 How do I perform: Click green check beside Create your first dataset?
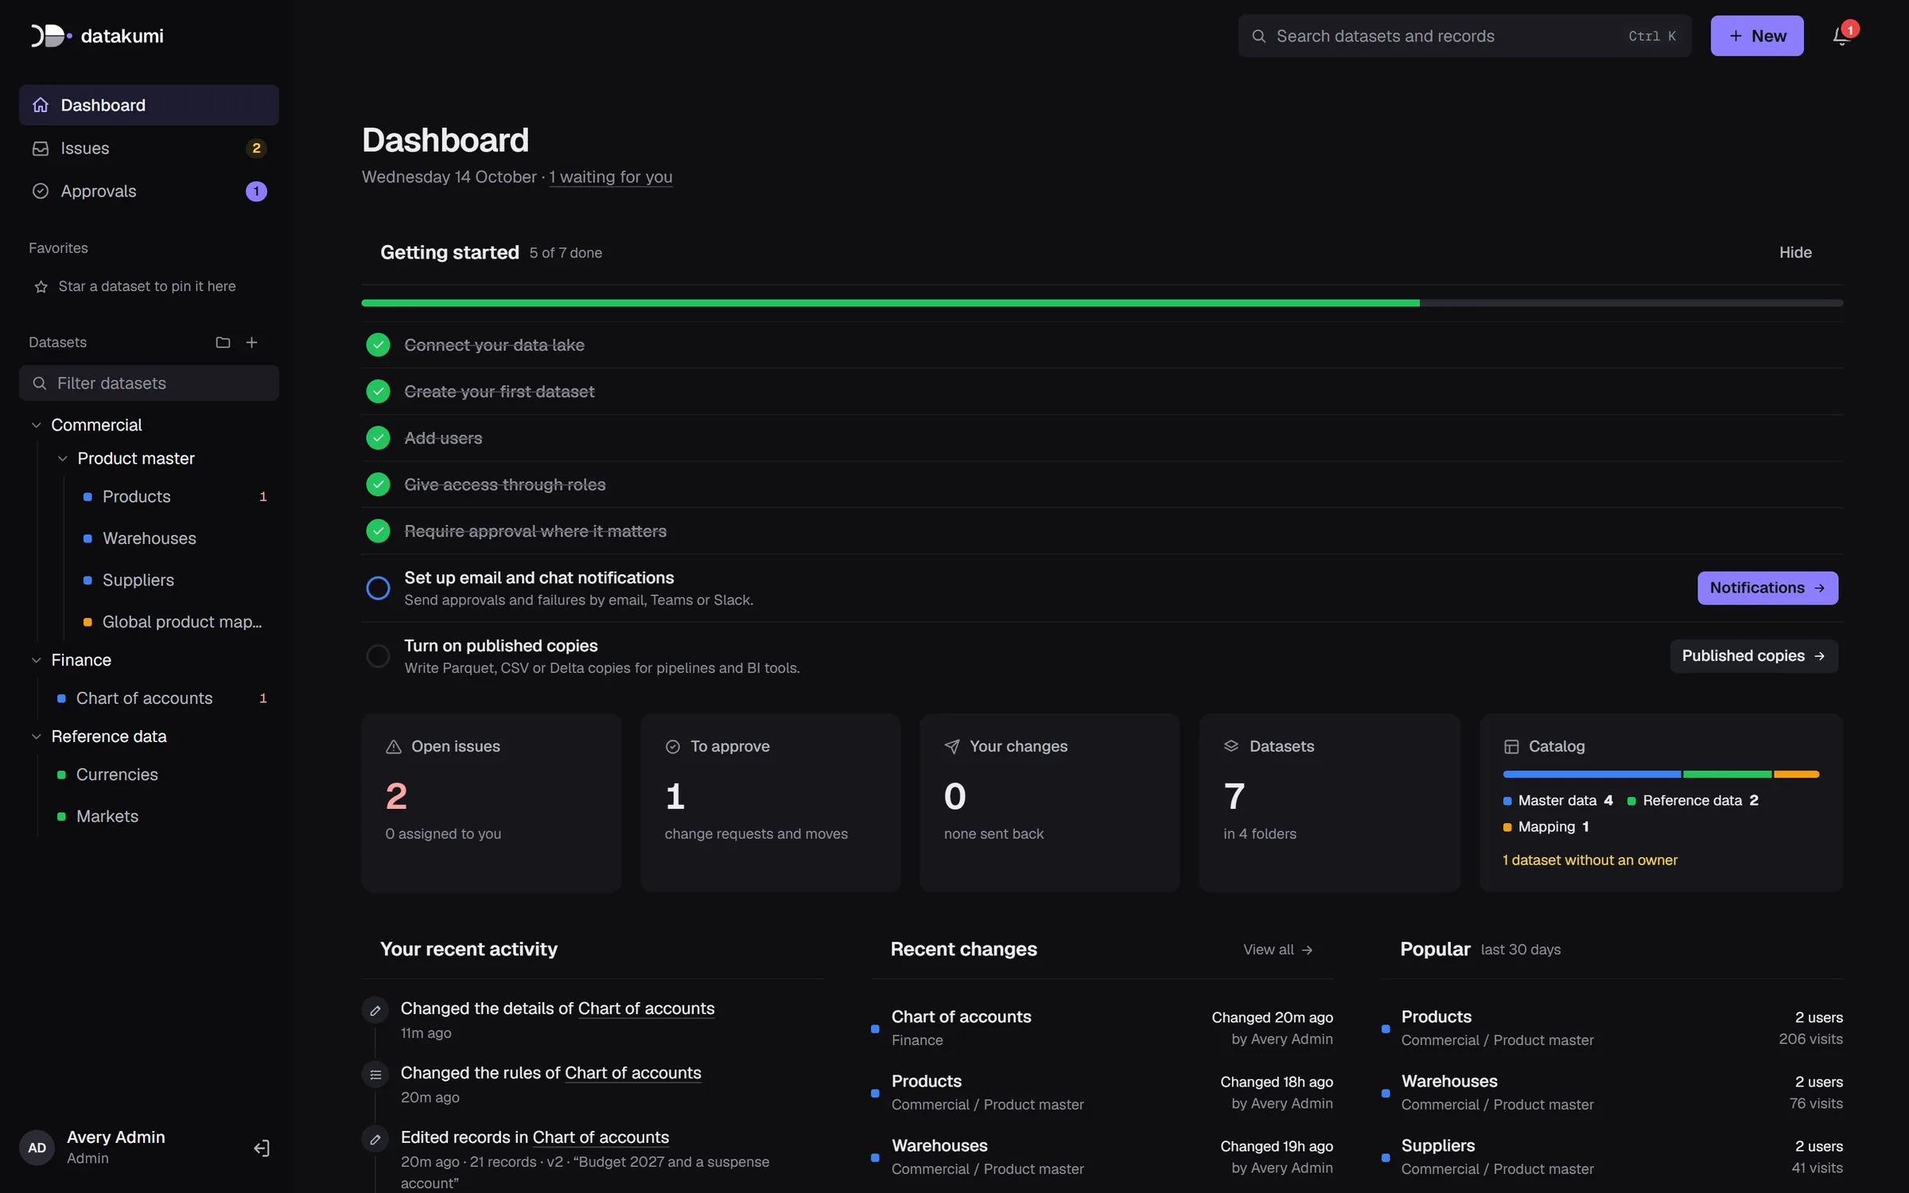378,391
